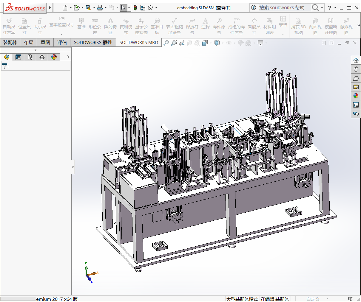
Task: Click in the 搜索 SOLIDWORKS 帮助 field
Action: pos(282,8)
